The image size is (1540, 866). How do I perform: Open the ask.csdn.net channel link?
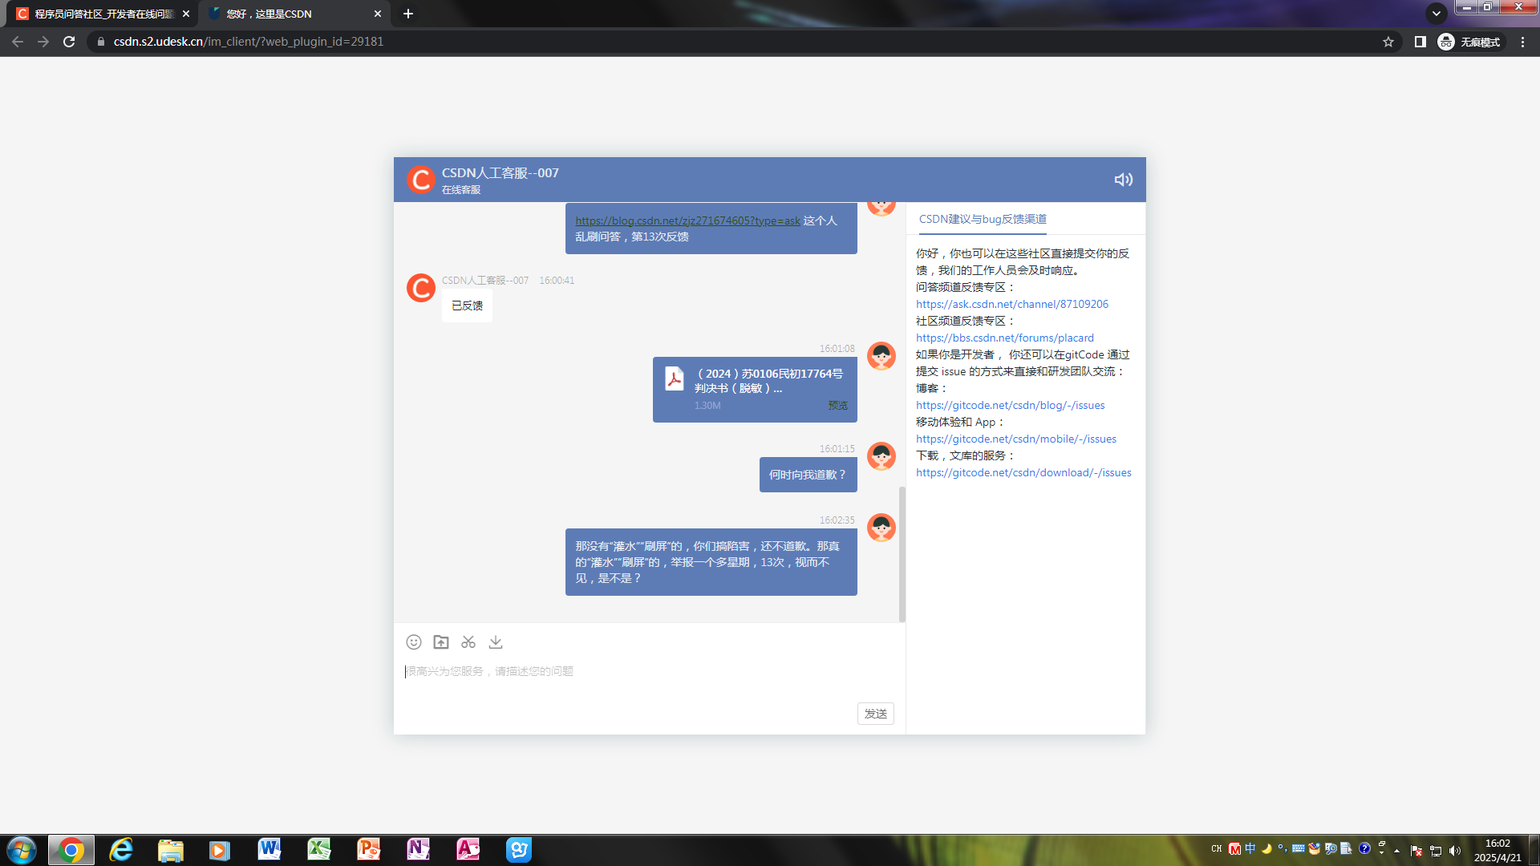[1012, 304]
